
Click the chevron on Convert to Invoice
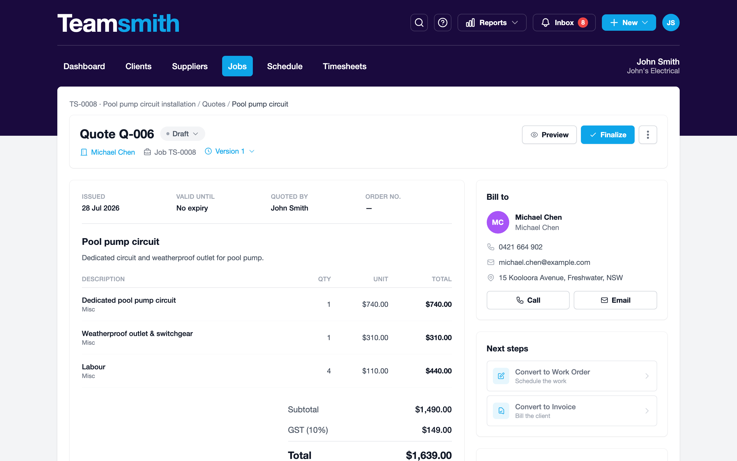[x=647, y=411]
